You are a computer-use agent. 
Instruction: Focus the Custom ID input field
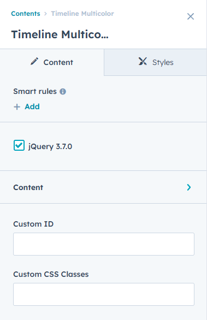tap(104, 244)
